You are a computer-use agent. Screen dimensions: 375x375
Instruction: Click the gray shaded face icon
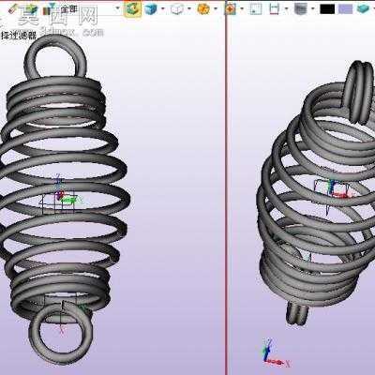(x=301, y=8)
